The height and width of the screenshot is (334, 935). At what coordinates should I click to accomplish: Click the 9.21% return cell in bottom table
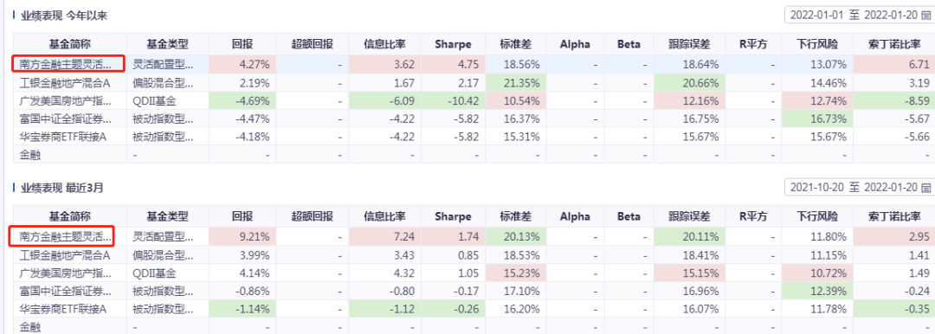coord(242,237)
